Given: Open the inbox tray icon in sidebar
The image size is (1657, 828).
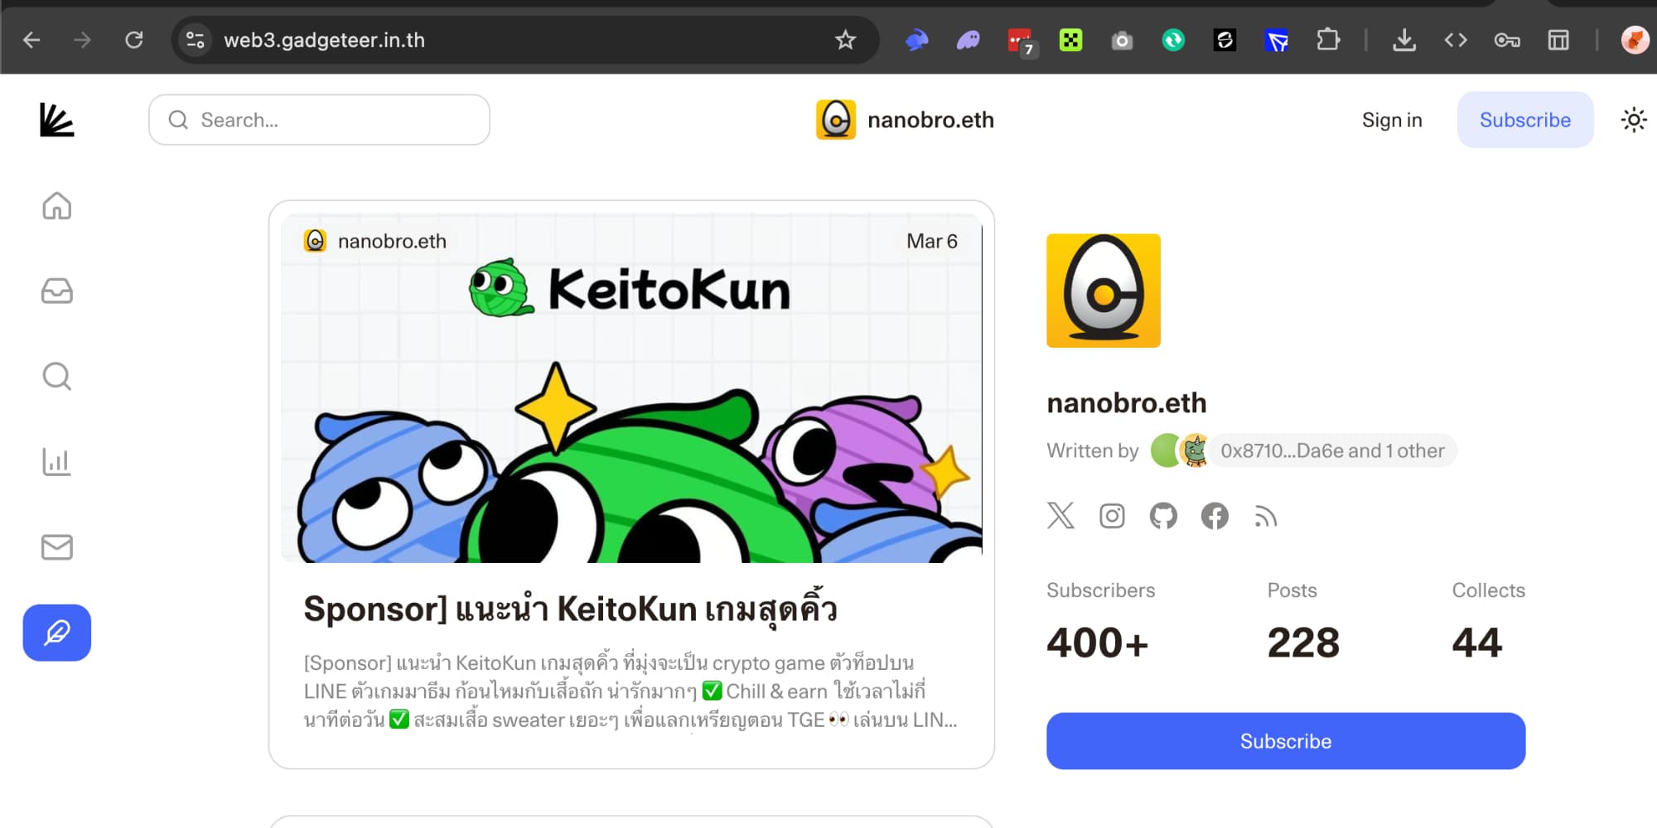Looking at the screenshot, I should pyautogui.click(x=56, y=291).
